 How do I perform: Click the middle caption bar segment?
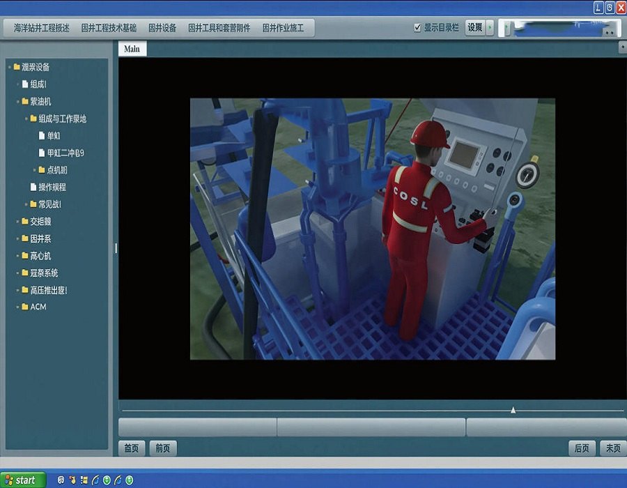(371, 427)
